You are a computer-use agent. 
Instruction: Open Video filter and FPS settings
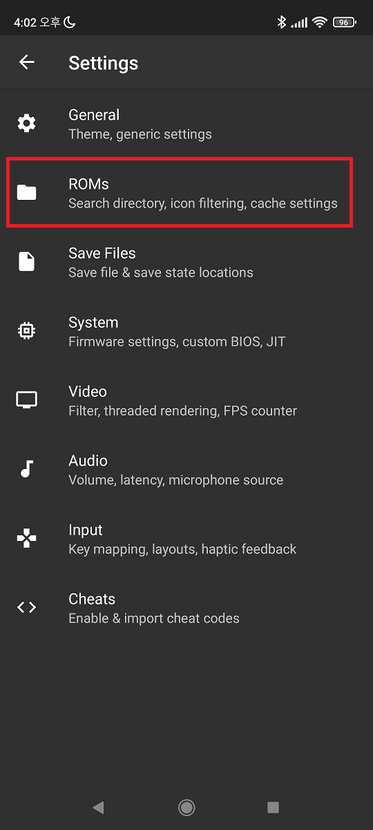pos(186,400)
